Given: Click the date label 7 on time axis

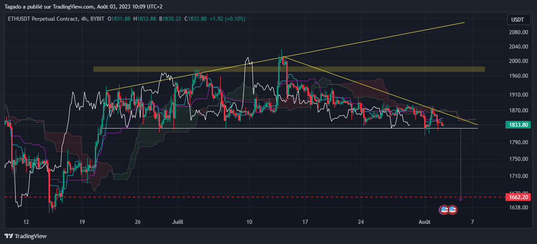Looking at the screenshot, I should click(x=473, y=222).
